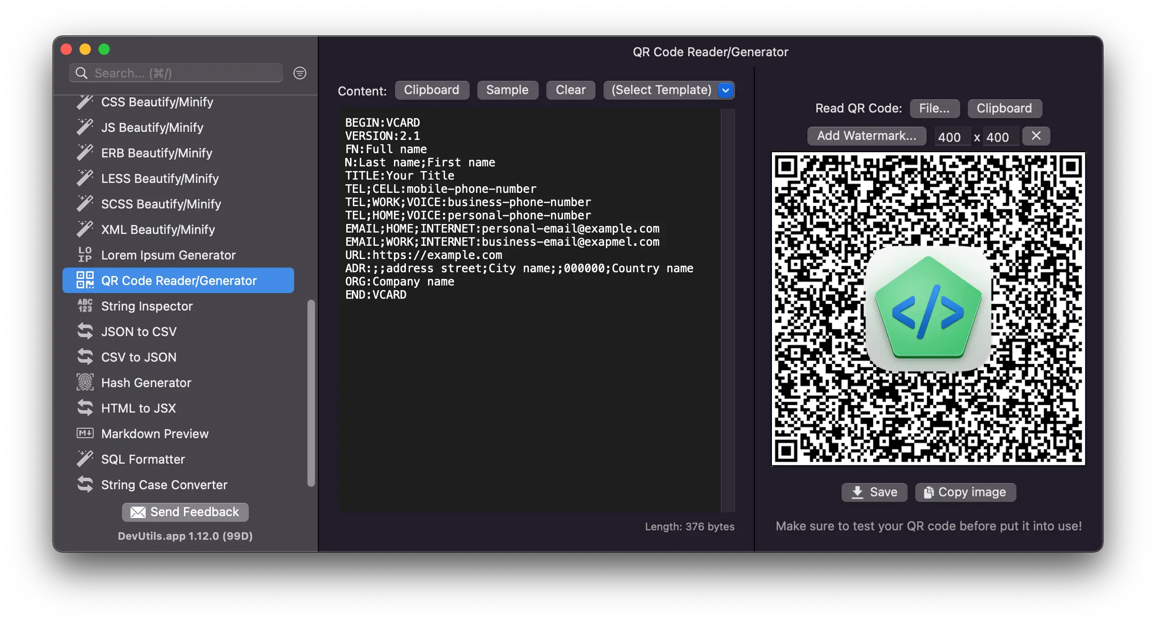1156x622 pixels.
Task: Open the Markdown Preview tool
Action: pyautogui.click(x=178, y=433)
